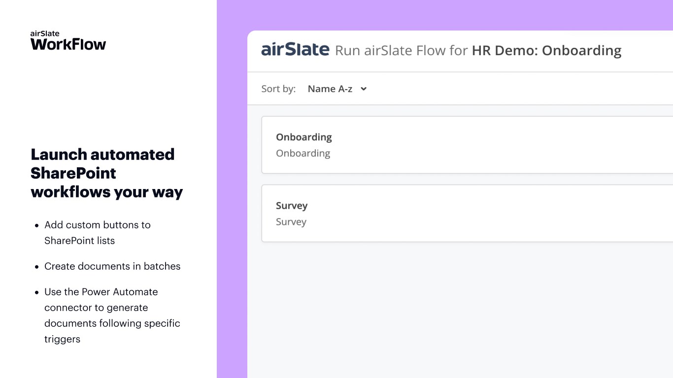Click the gray Onboarding subtitle in the first card
Screen dimensions: 673x378
click(x=303, y=154)
